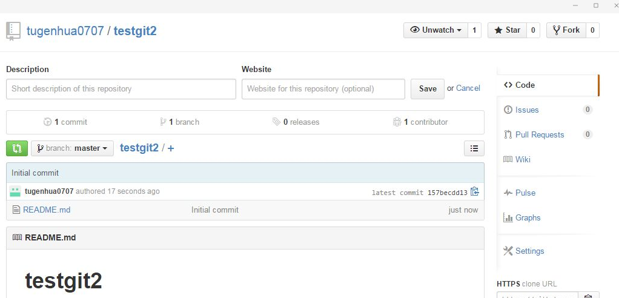Click the file icon beside README.md

coord(16,210)
